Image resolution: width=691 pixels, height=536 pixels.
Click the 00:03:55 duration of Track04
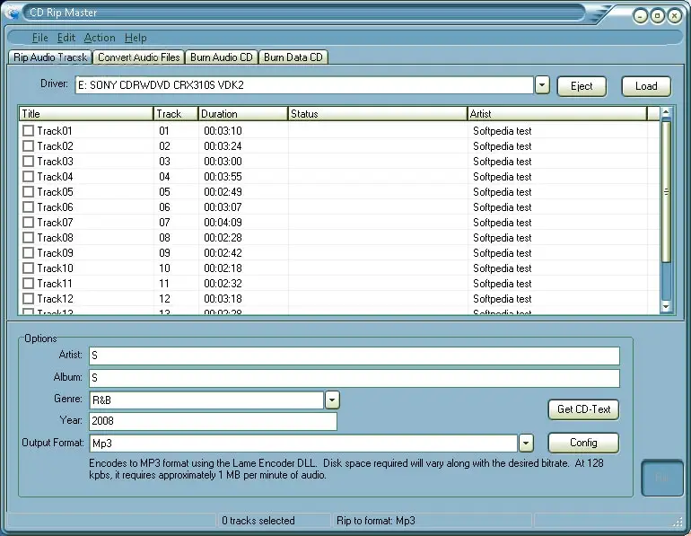pos(223,177)
